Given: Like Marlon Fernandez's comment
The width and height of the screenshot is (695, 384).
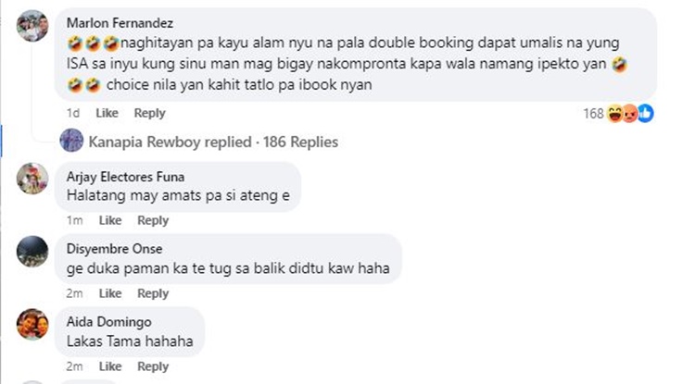Looking at the screenshot, I should pos(107,113).
